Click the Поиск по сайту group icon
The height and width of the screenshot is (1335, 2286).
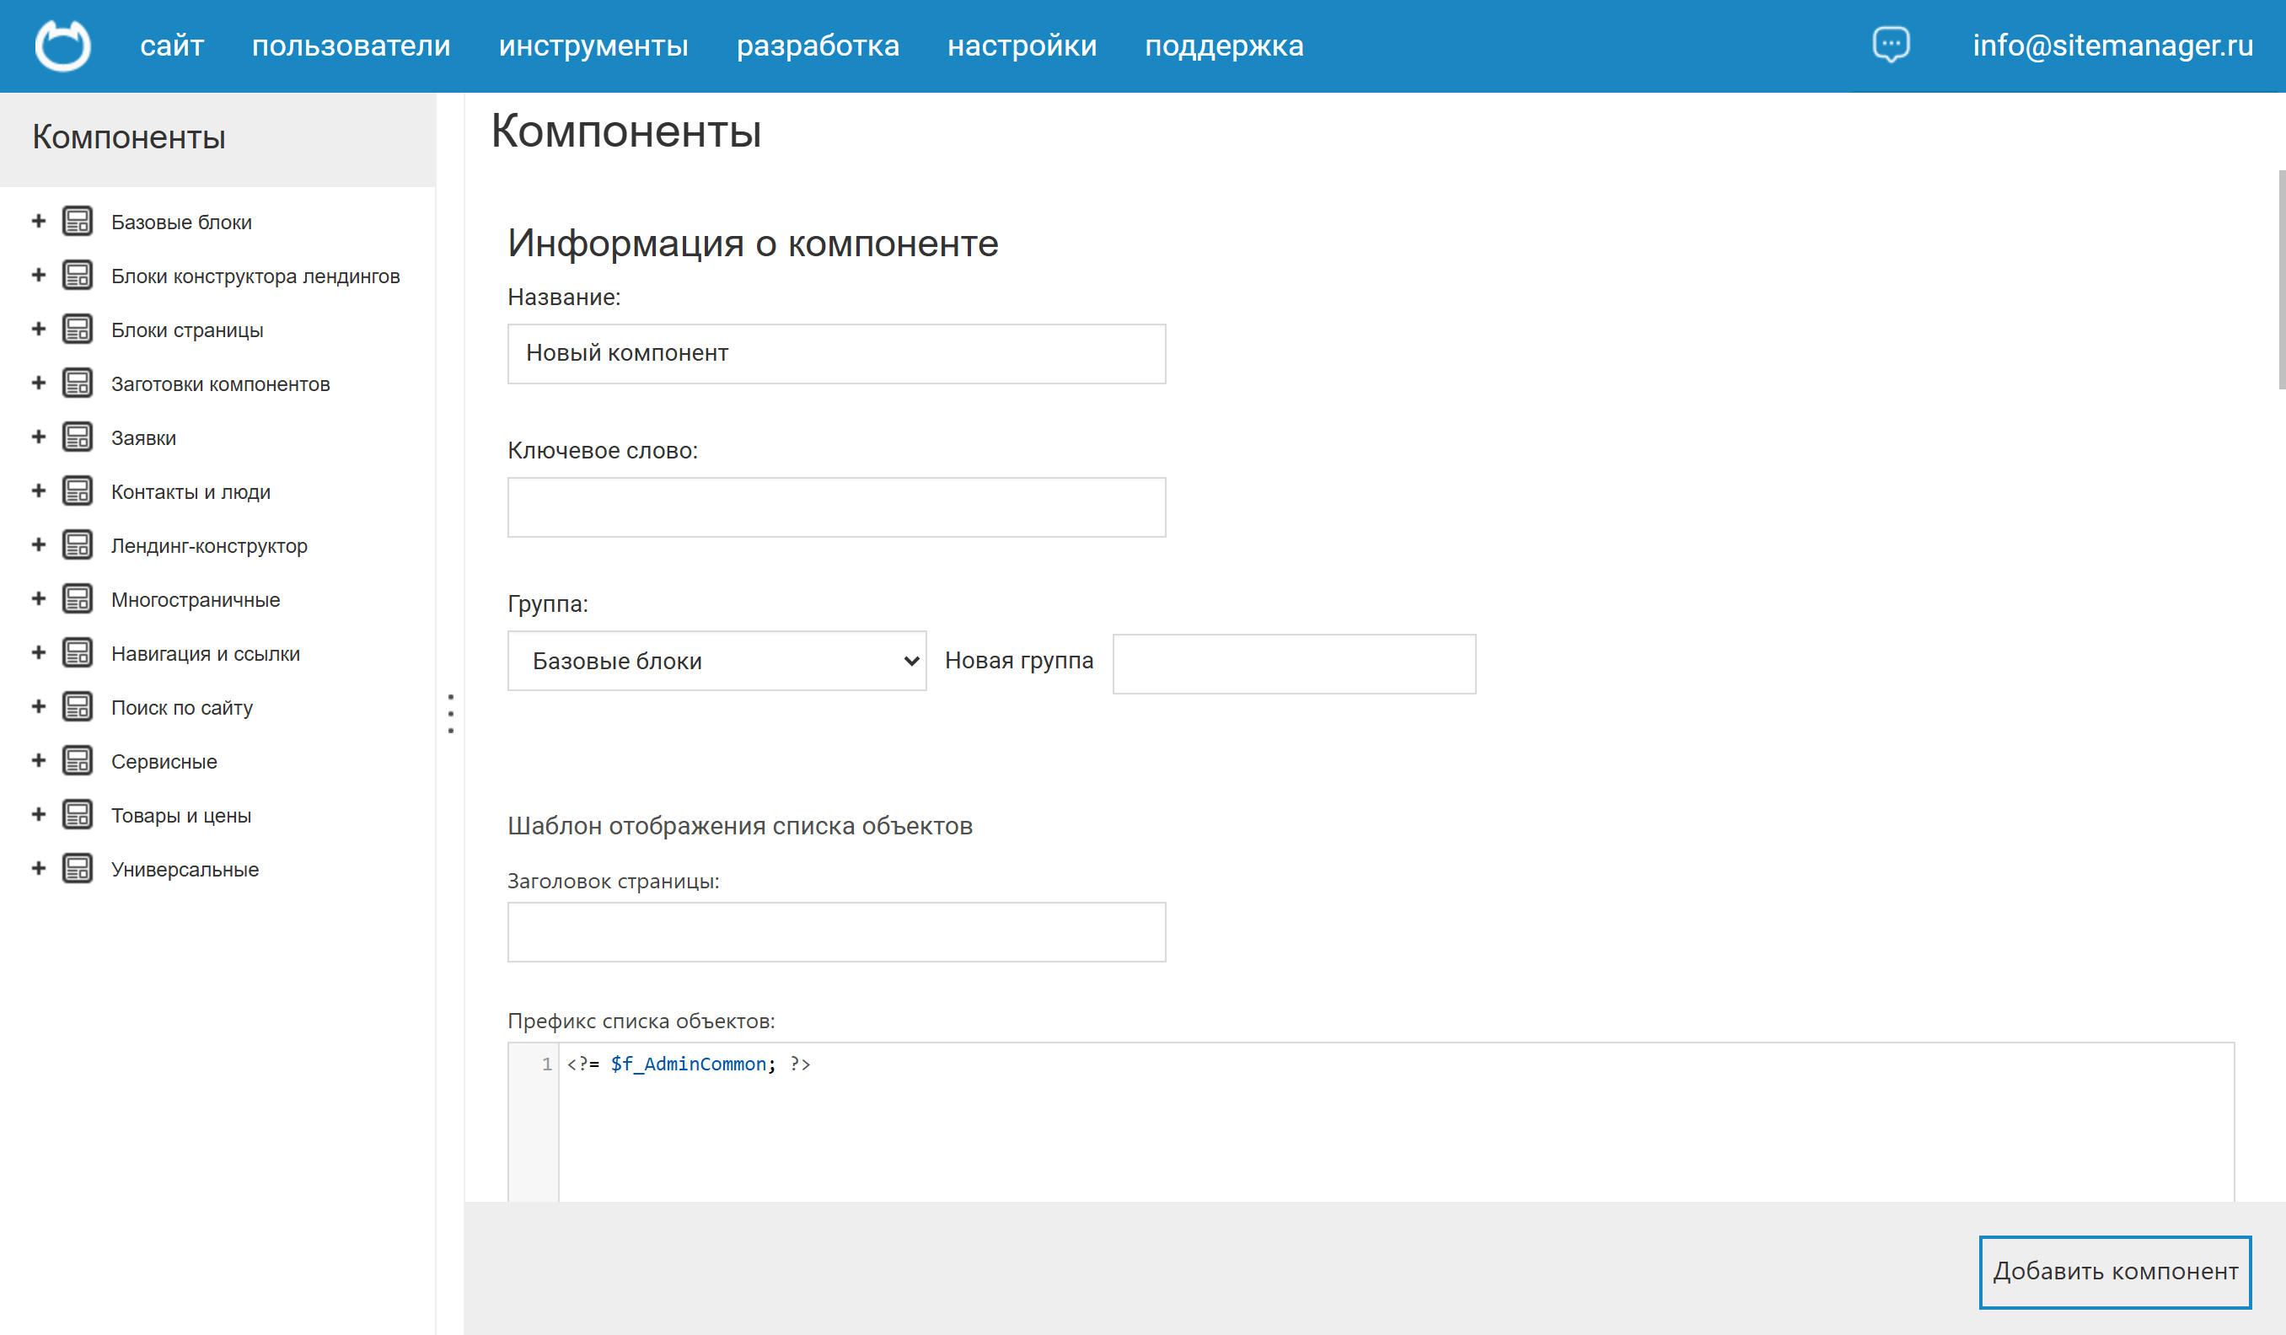point(77,707)
